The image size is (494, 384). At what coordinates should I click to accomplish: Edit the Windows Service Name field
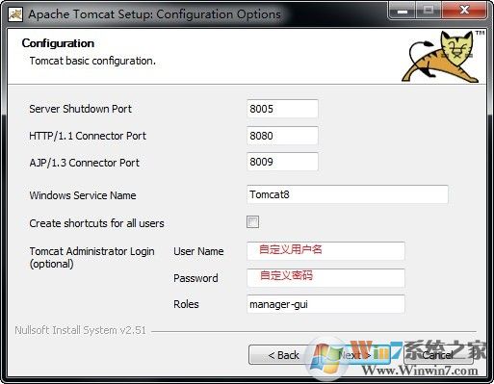coord(348,194)
